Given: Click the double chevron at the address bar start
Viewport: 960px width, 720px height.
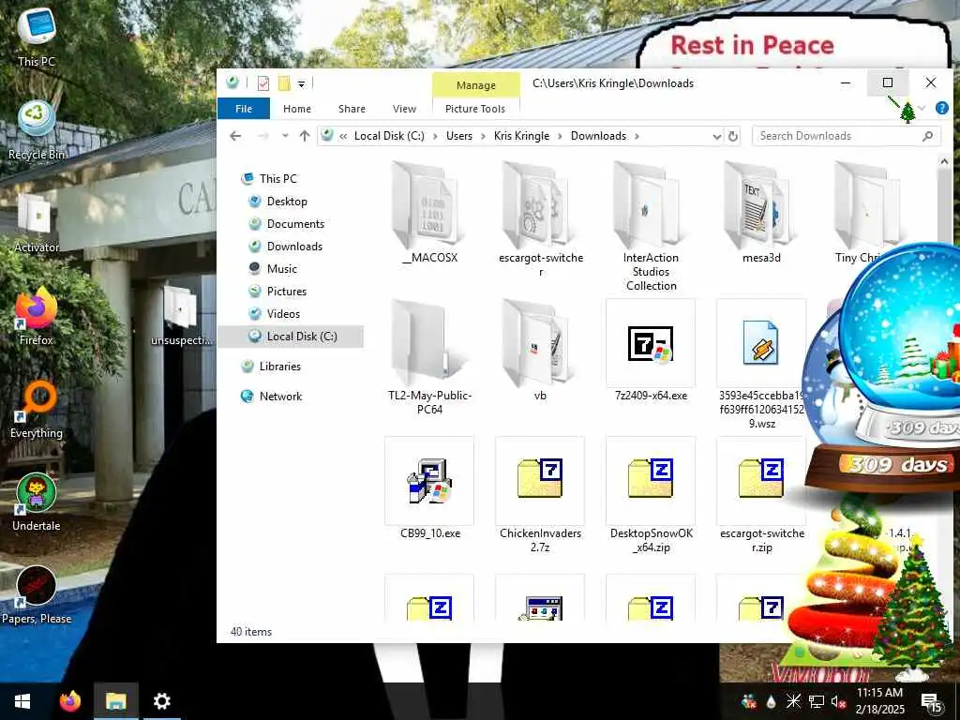Looking at the screenshot, I should 343,136.
